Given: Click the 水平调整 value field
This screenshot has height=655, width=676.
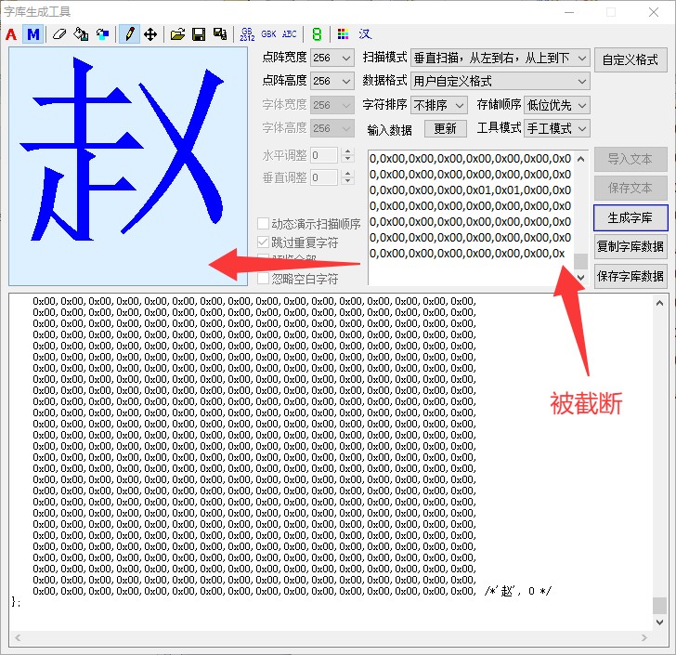Looking at the screenshot, I should [324, 155].
